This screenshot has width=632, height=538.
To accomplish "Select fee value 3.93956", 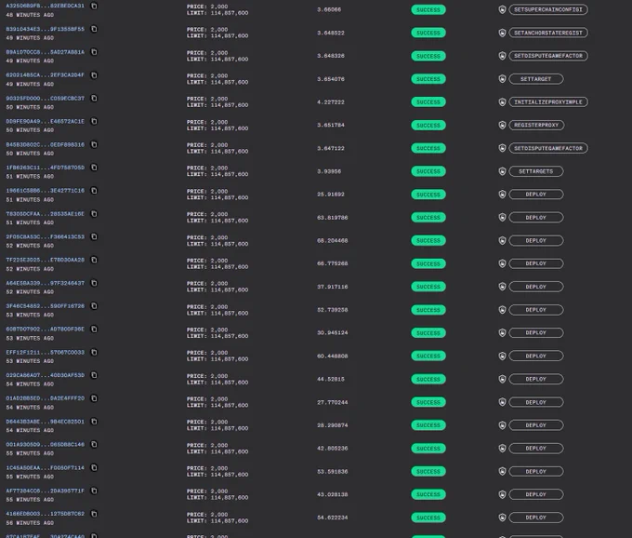I will tap(329, 171).
